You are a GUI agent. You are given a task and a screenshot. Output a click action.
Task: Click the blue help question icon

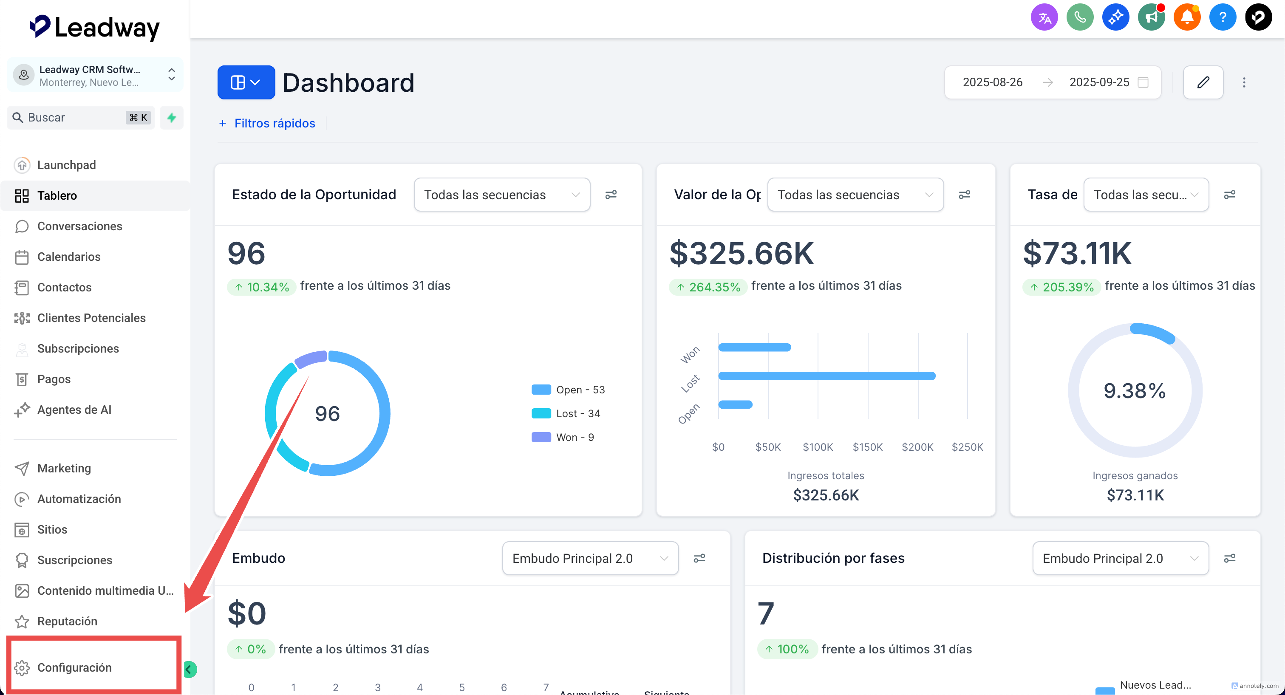click(x=1222, y=18)
